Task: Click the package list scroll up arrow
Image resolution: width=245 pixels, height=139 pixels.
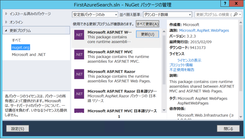Action: (164, 31)
